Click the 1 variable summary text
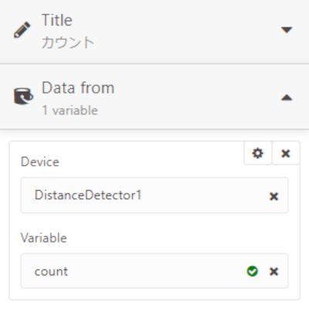Screen dimensions: 309x311 pyautogui.click(x=70, y=110)
